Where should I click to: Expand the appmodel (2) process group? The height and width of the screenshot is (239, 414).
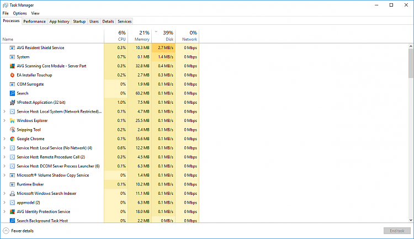pos(4,203)
